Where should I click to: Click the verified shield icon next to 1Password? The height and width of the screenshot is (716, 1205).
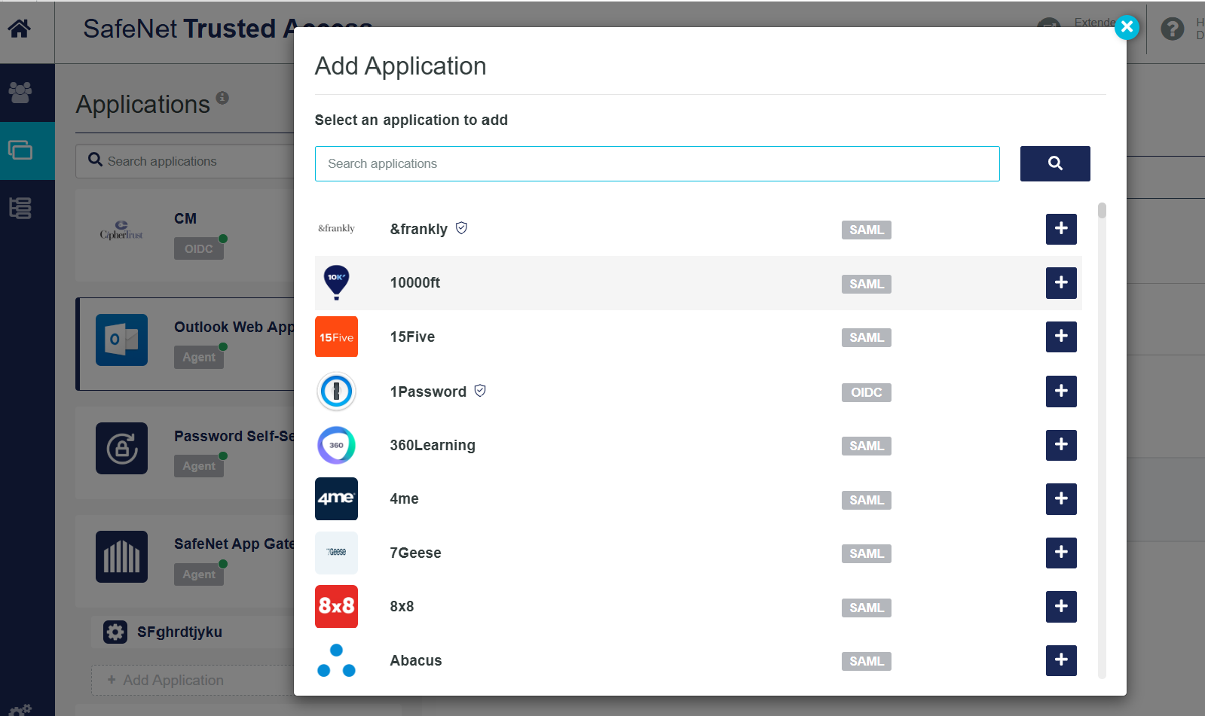click(480, 391)
